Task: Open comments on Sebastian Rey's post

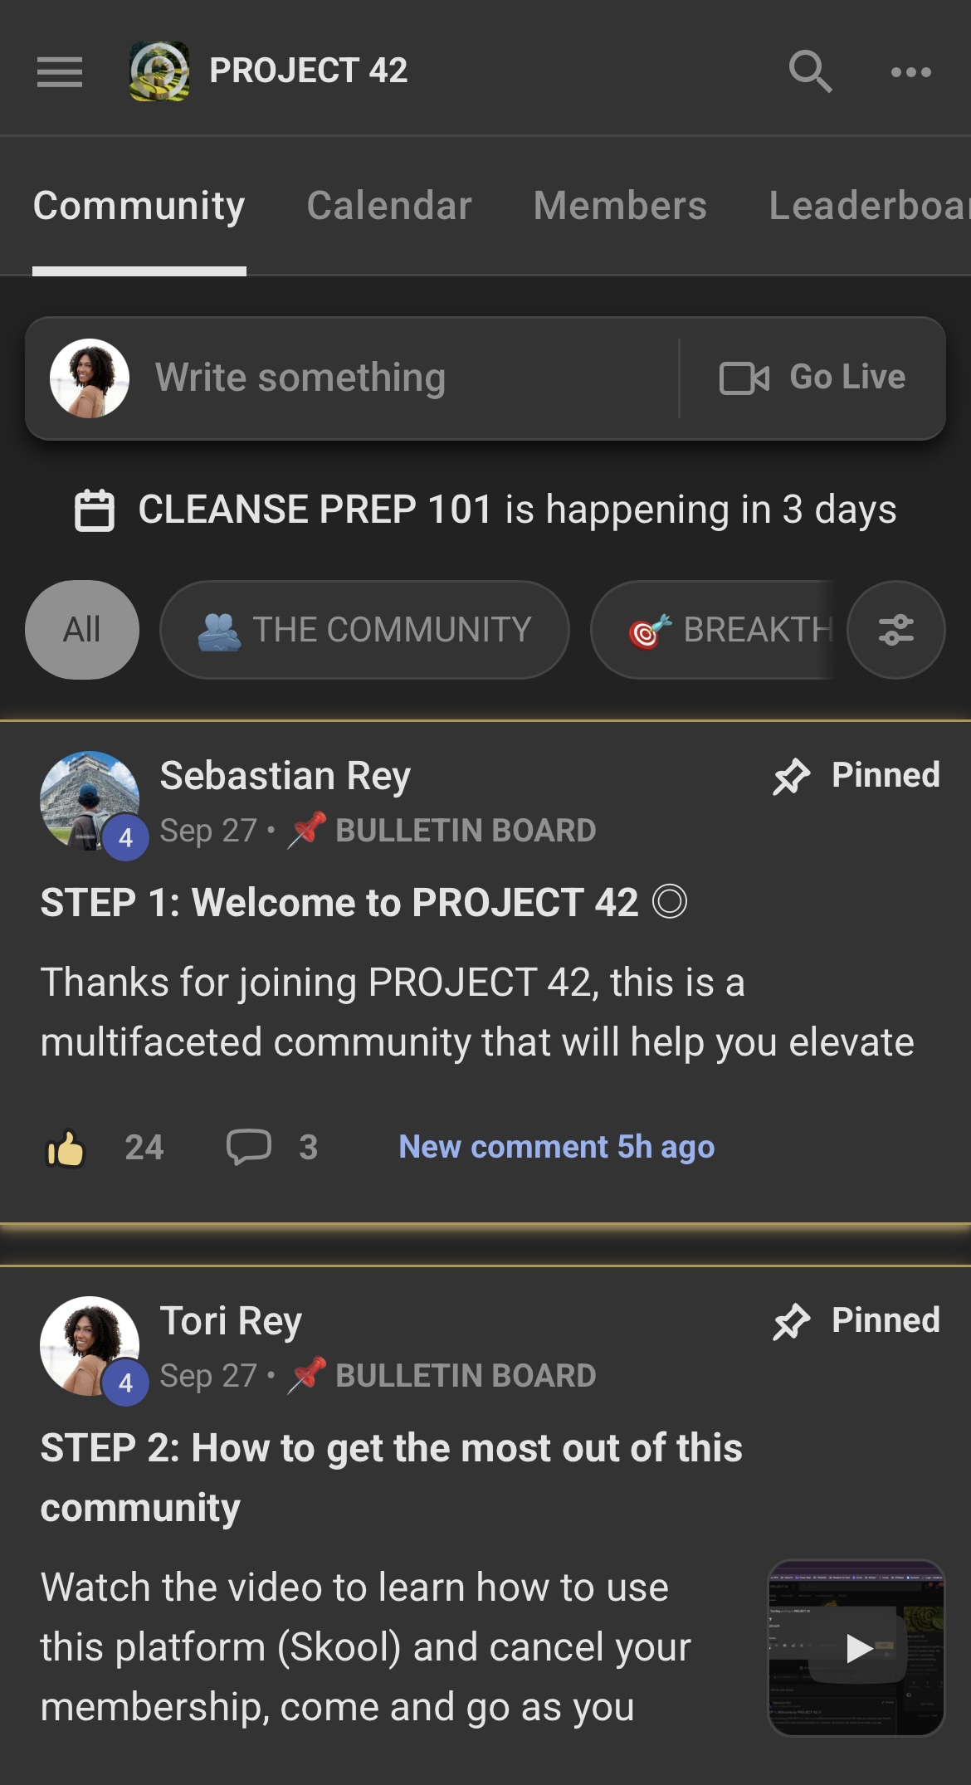Action: pos(249,1147)
